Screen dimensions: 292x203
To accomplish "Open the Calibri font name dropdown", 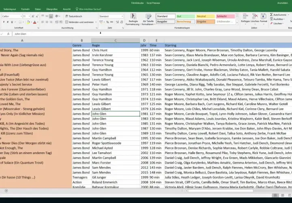I will 21,16.
